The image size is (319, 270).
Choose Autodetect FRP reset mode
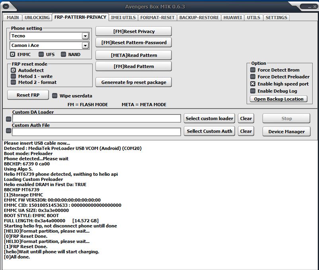[13, 70]
